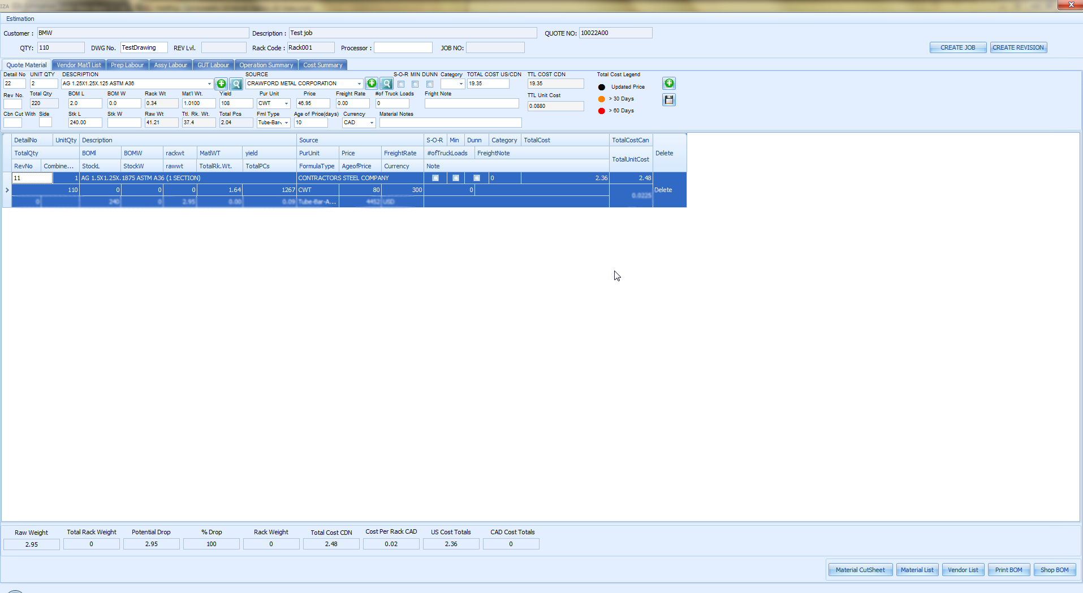Click the CREATE JOB button
Viewport: 1083px width, 593px height.
point(957,47)
